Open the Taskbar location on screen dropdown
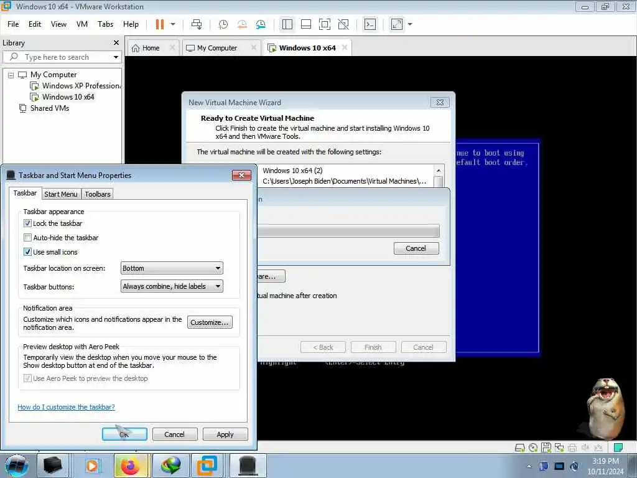This screenshot has width=637, height=478. (x=172, y=268)
